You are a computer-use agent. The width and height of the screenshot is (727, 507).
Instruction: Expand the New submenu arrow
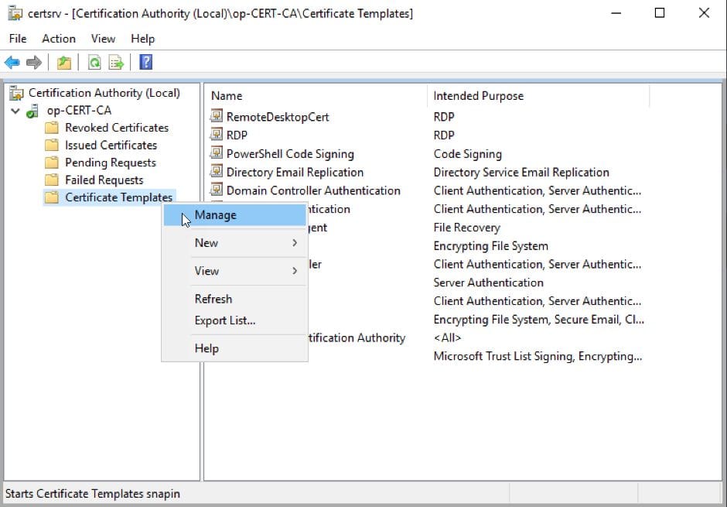click(295, 242)
